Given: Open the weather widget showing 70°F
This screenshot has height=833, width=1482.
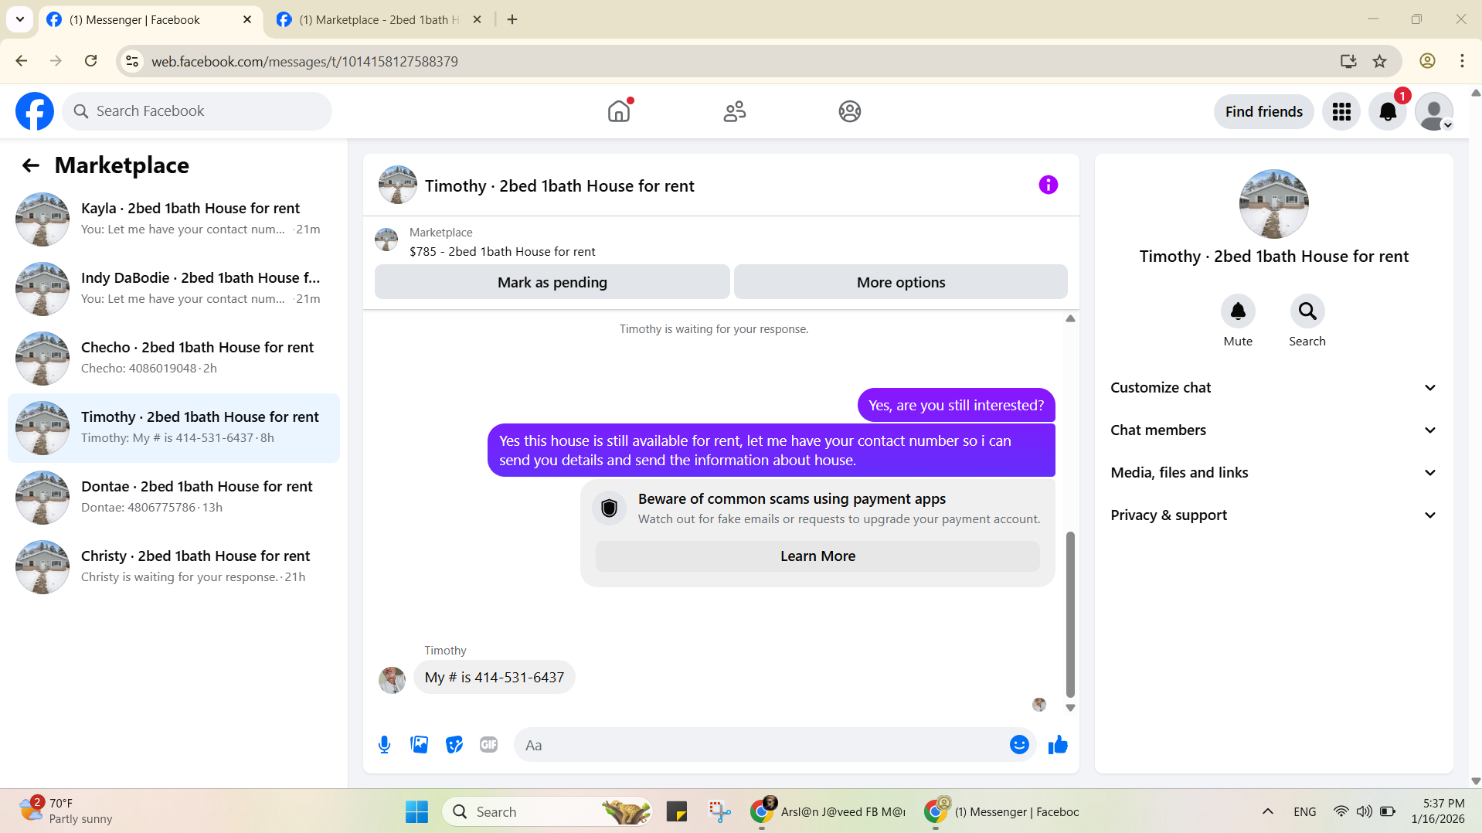Looking at the screenshot, I should pyautogui.click(x=66, y=811).
